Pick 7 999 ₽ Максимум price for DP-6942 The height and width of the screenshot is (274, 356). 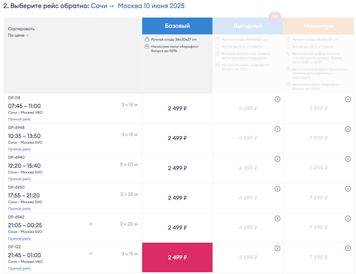point(318,227)
